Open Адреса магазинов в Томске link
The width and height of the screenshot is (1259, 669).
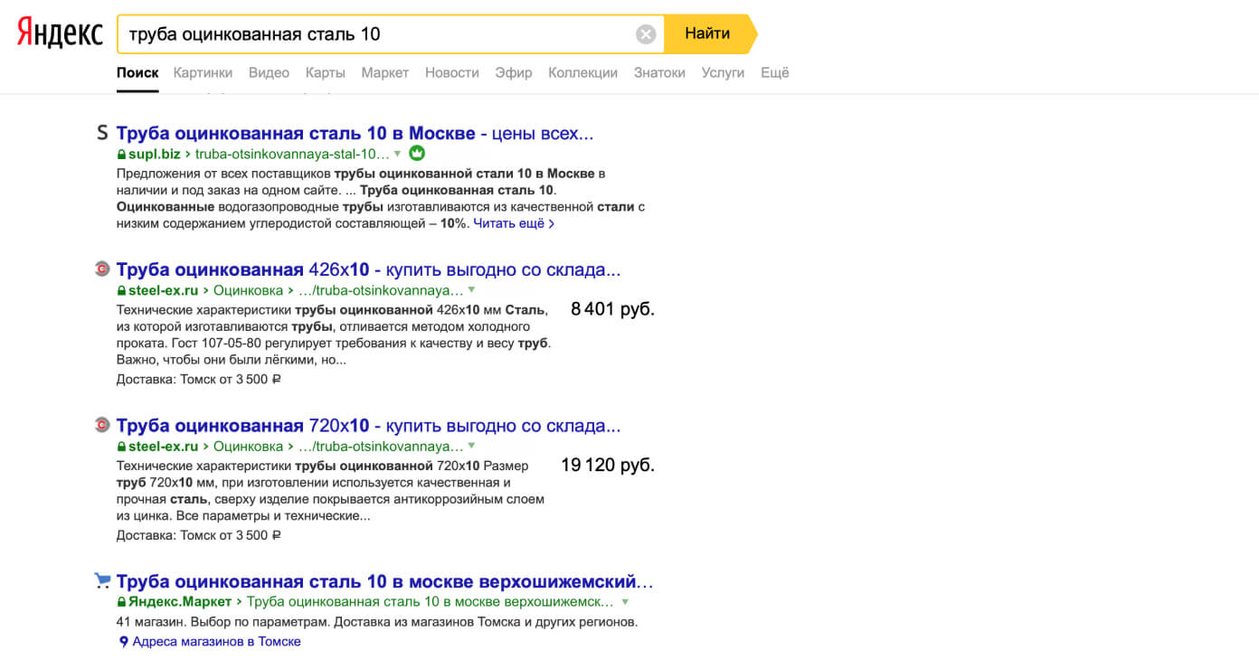pos(217,641)
